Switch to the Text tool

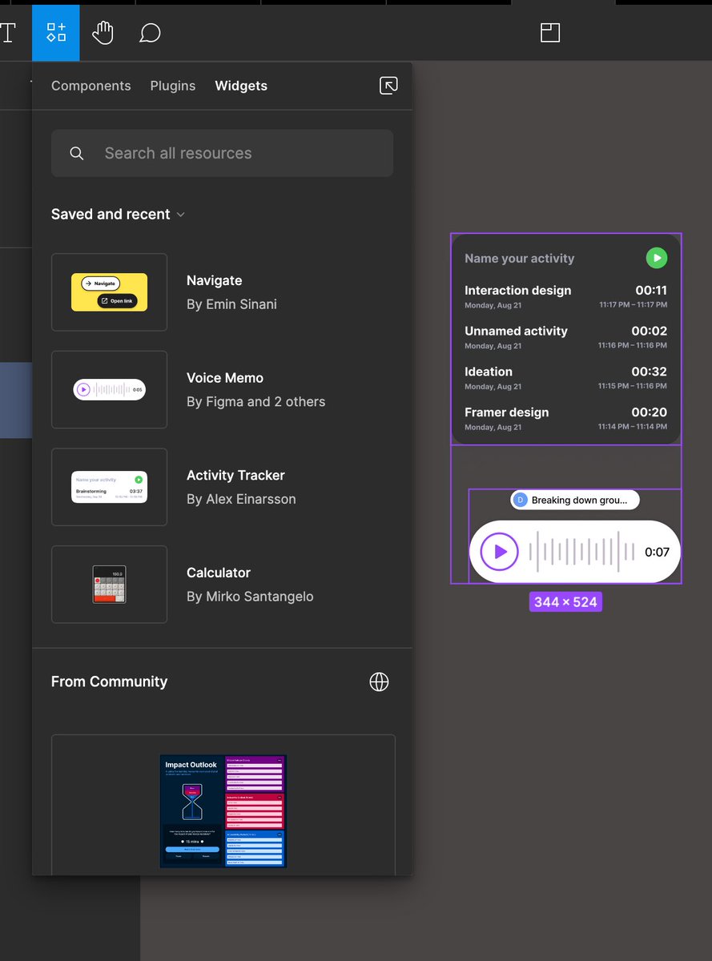pyautogui.click(x=7, y=33)
